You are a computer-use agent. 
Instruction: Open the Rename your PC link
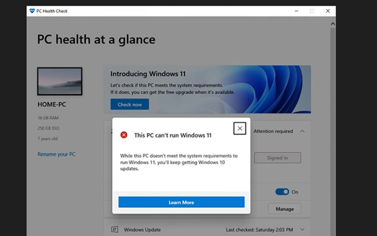pyautogui.click(x=56, y=154)
